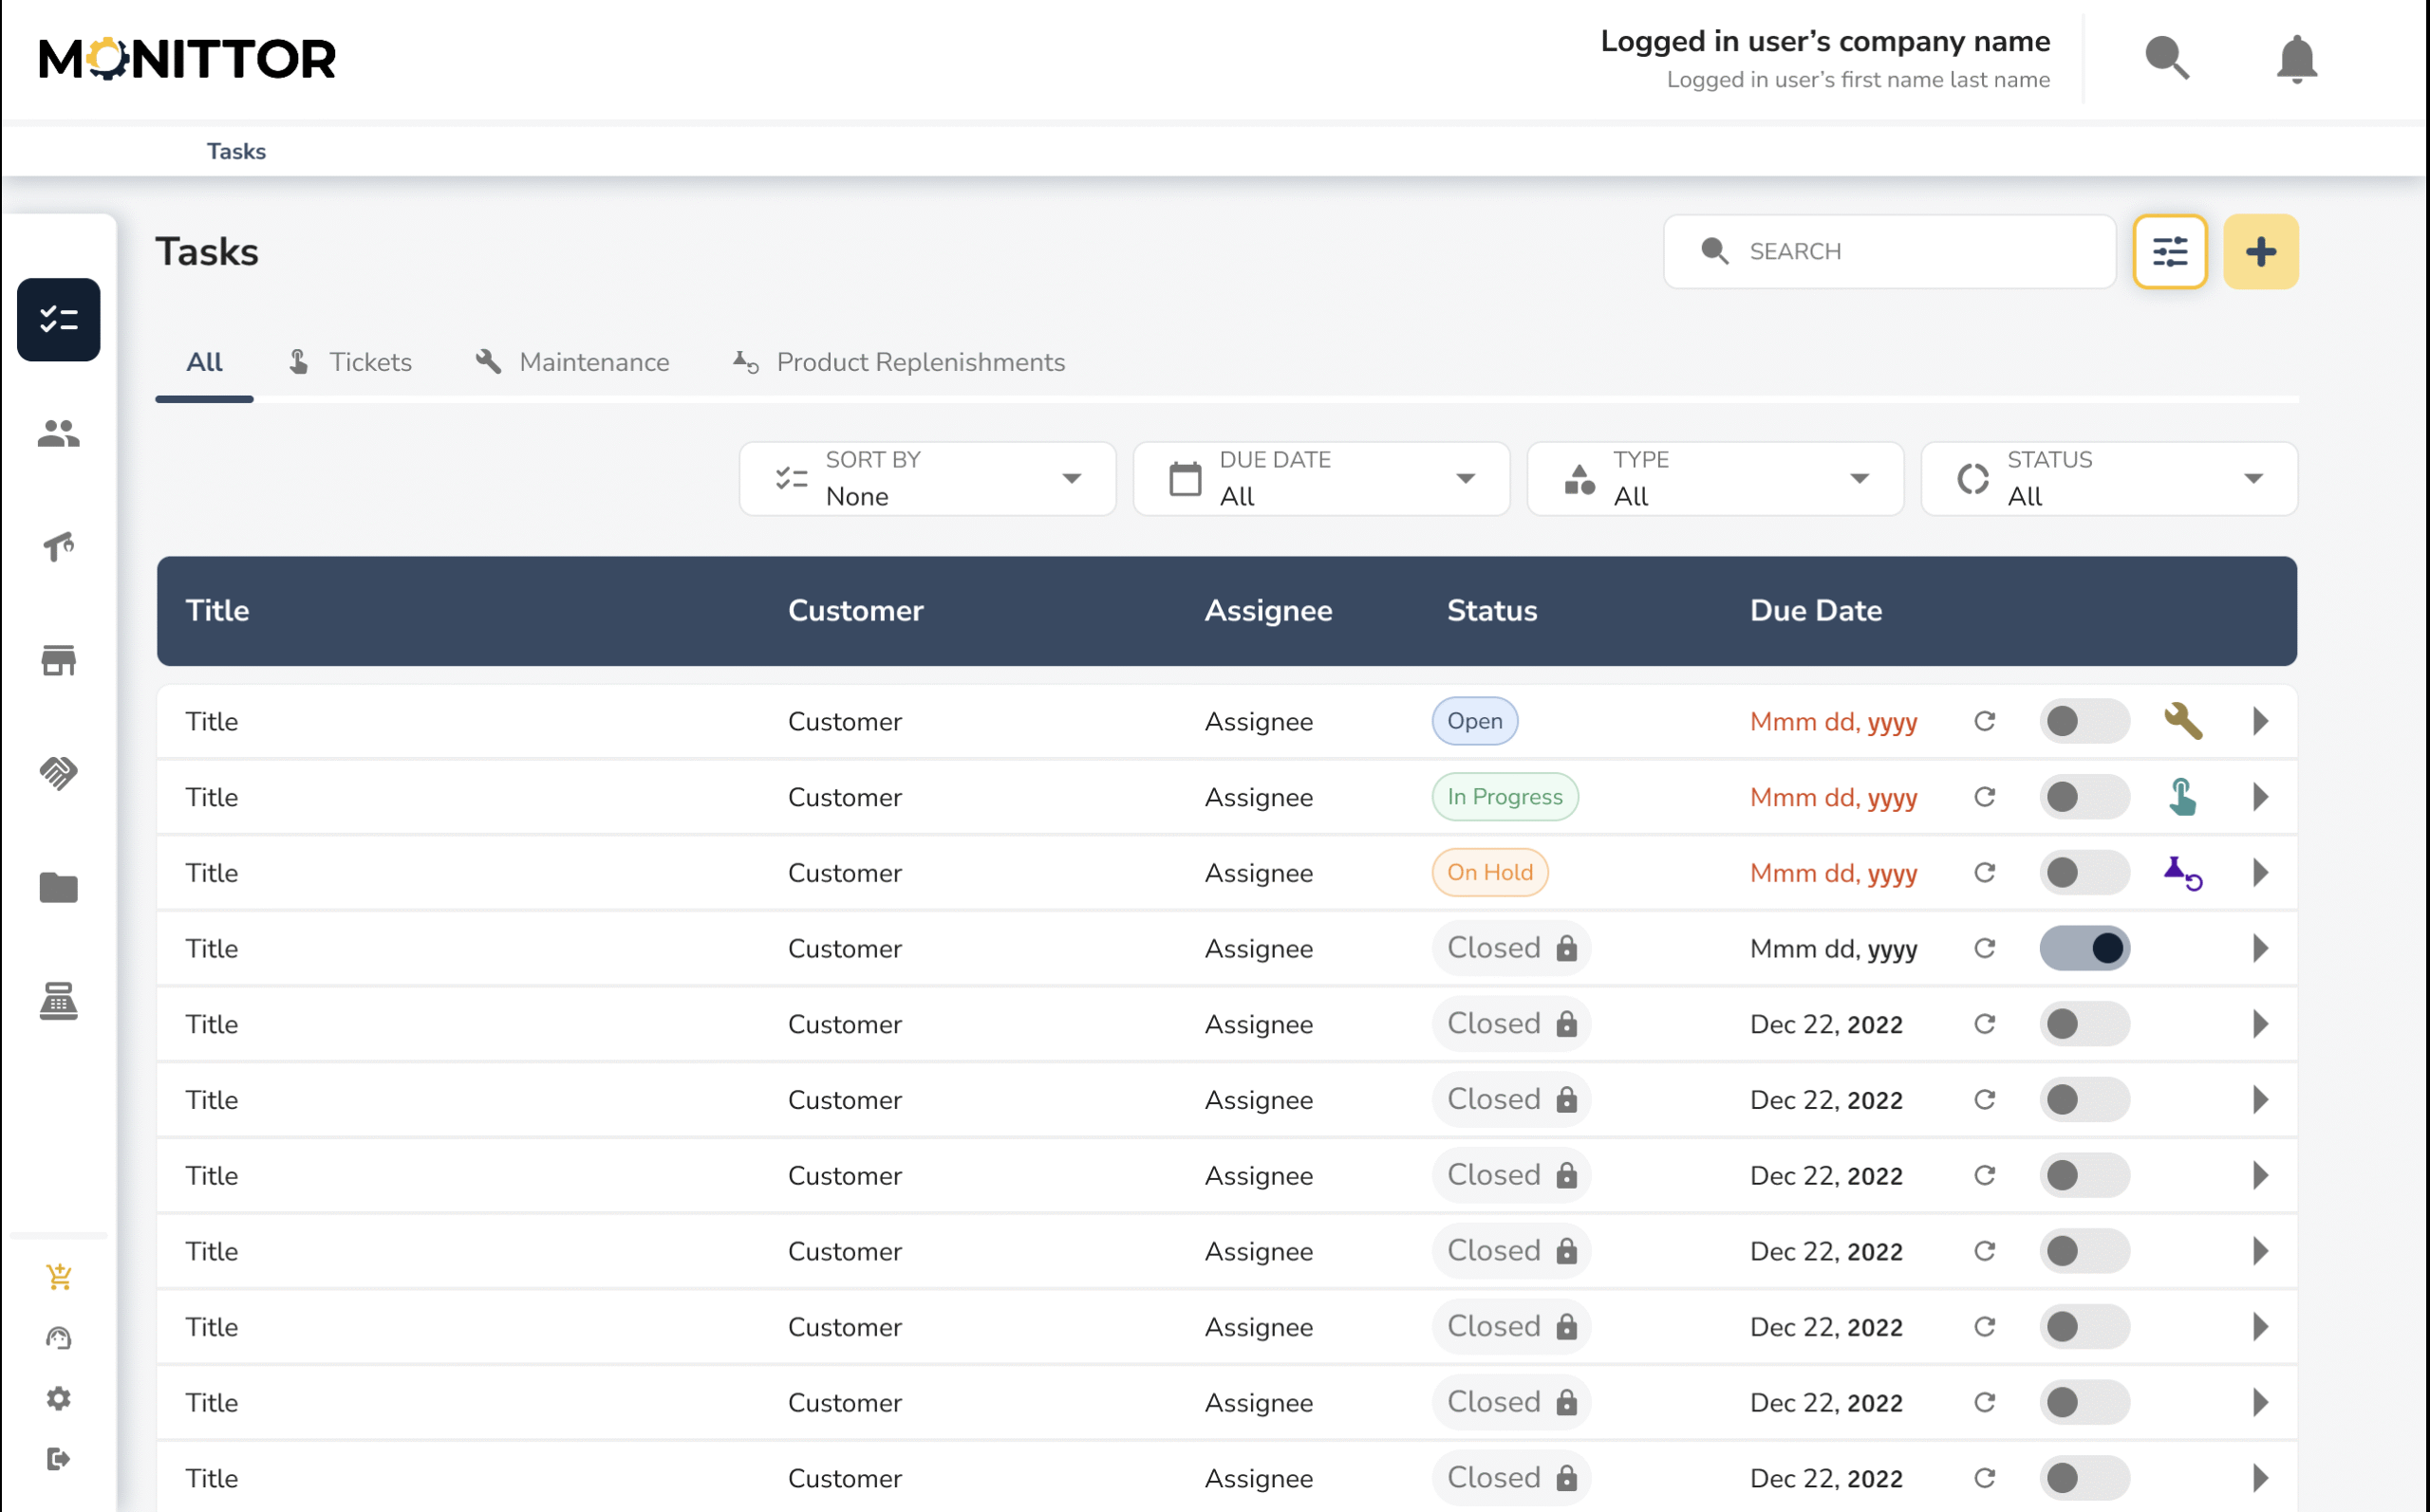Click the Tasks breadcrumb link
The image size is (2430, 1512).
click(236, 151)
